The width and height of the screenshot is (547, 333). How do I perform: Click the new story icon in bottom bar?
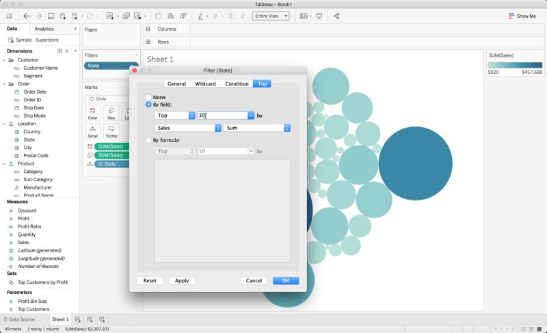[x=102, y=319]
